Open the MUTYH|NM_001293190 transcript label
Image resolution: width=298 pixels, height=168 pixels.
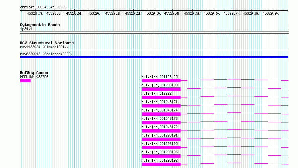point(159,85)
